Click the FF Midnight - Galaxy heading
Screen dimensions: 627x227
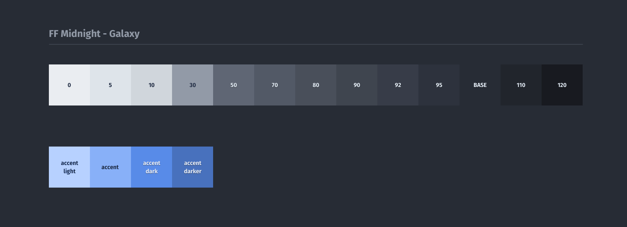click(x=94, y=34)
